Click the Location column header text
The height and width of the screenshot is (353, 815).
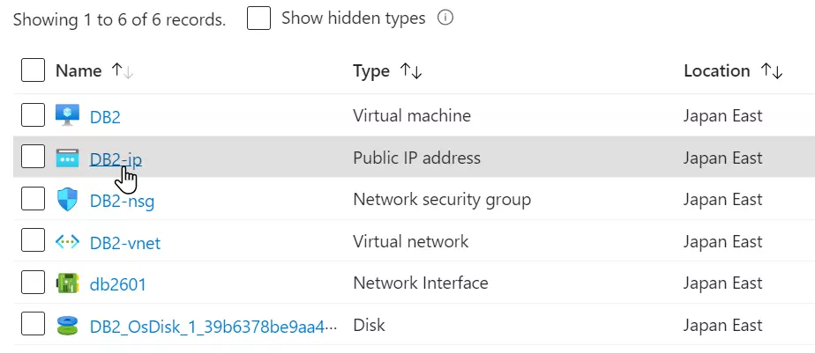pyautogui.click(x=717, y=70)
